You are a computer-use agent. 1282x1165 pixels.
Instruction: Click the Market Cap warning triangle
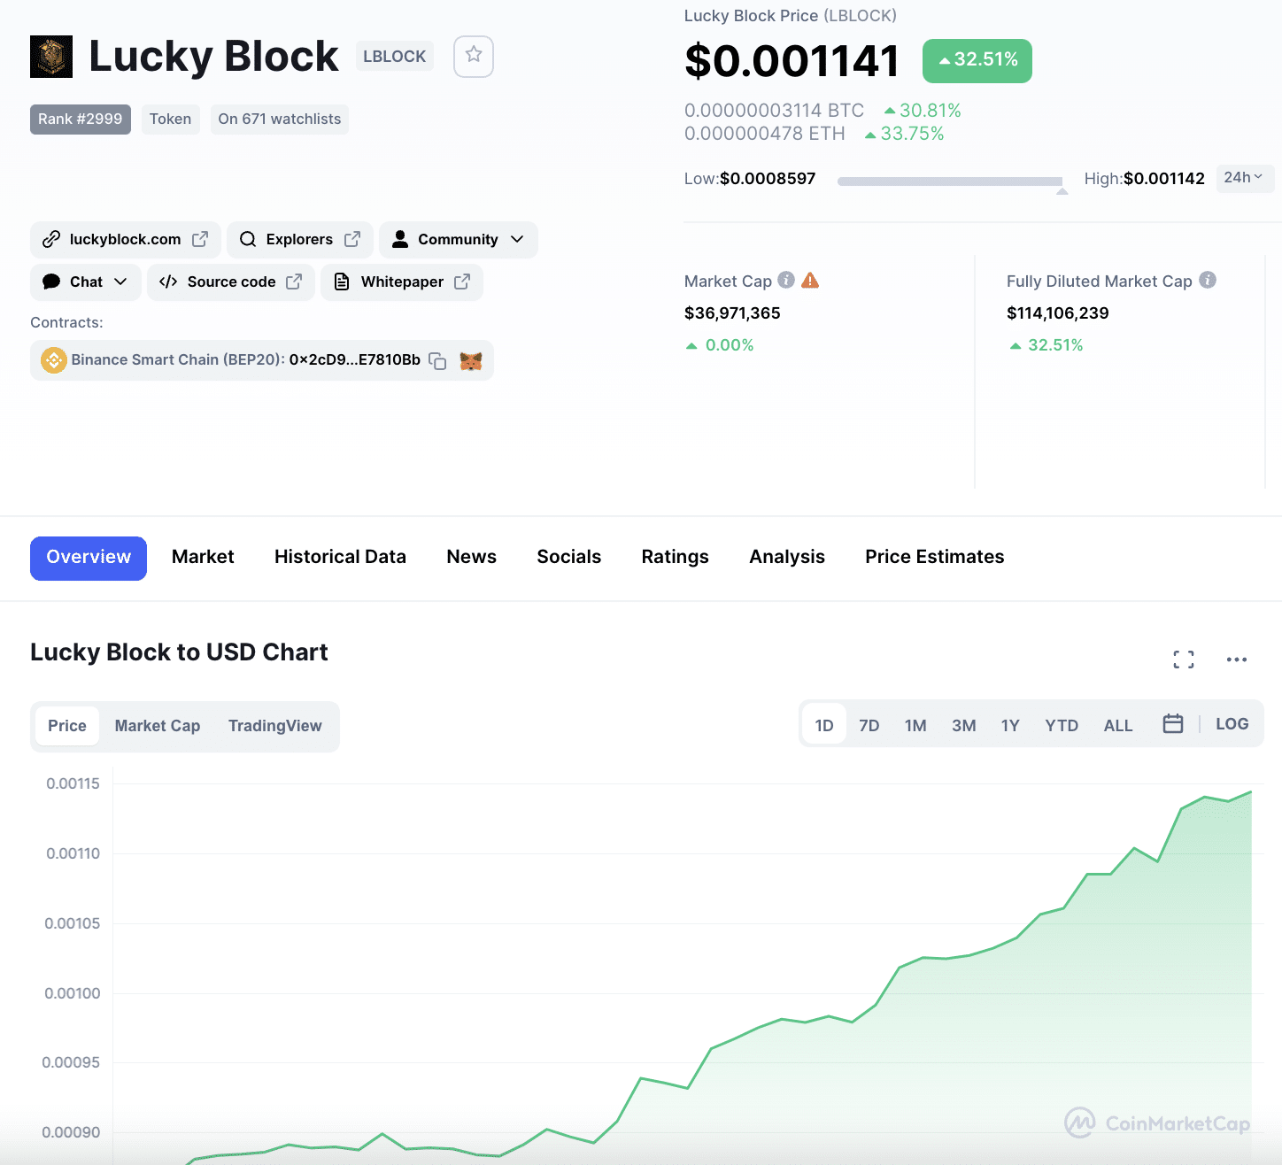point(810,281)
